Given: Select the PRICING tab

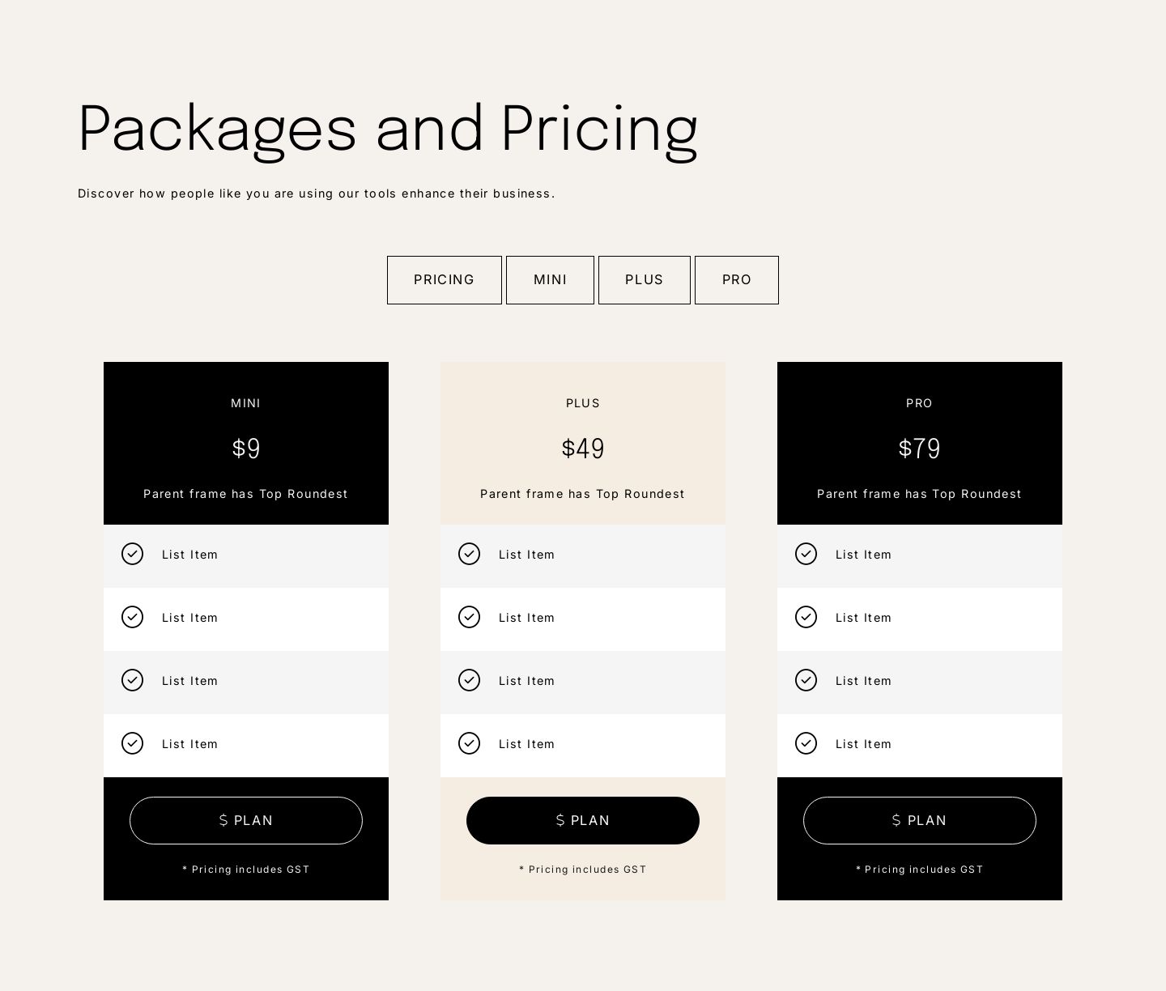Looking at the screenshot, I should 445,280.
